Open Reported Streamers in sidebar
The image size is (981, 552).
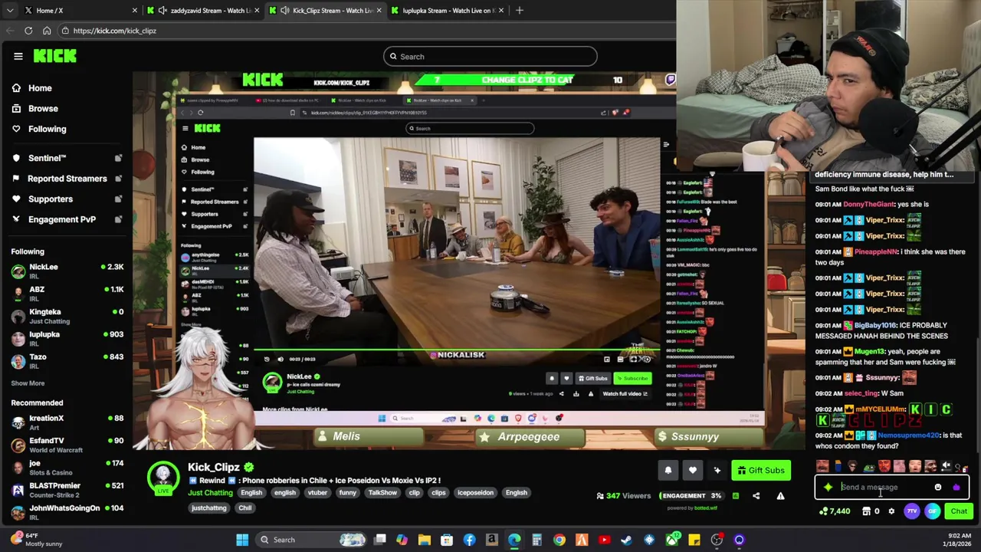(67, 179)
